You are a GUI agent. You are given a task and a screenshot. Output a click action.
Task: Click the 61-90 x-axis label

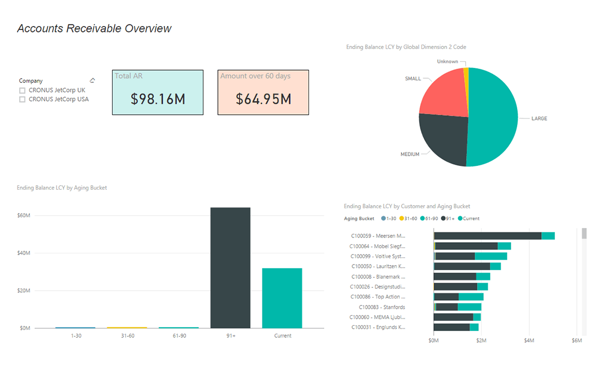pos(179,336)
